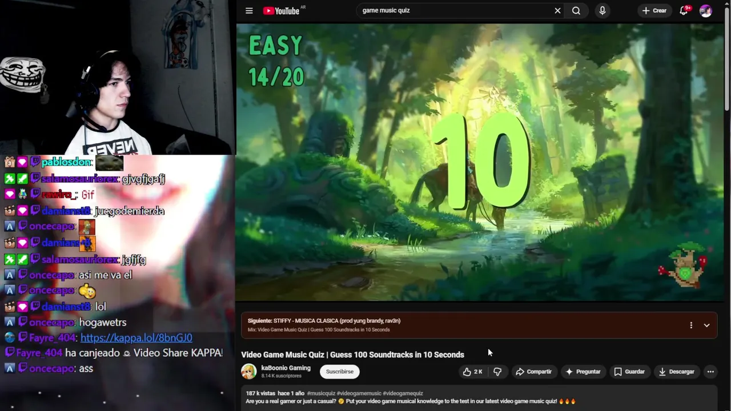Click the 'hogawetrs' chat message

103,323
